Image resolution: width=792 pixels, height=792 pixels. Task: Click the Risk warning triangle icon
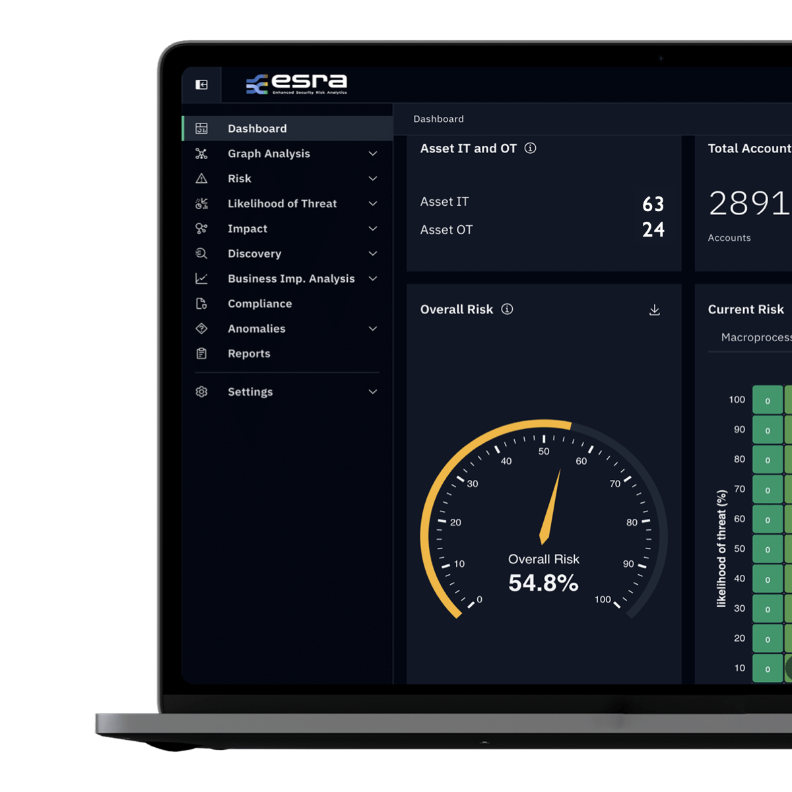(x=202, y=179)
